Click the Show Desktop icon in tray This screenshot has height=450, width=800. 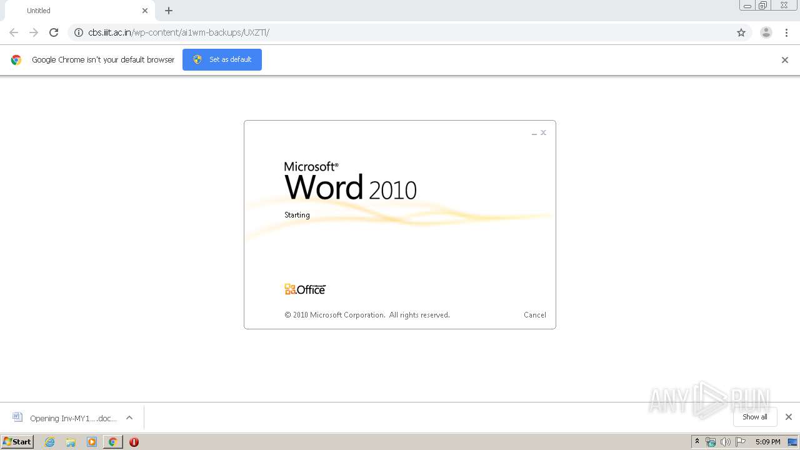(x=792, y=442)
